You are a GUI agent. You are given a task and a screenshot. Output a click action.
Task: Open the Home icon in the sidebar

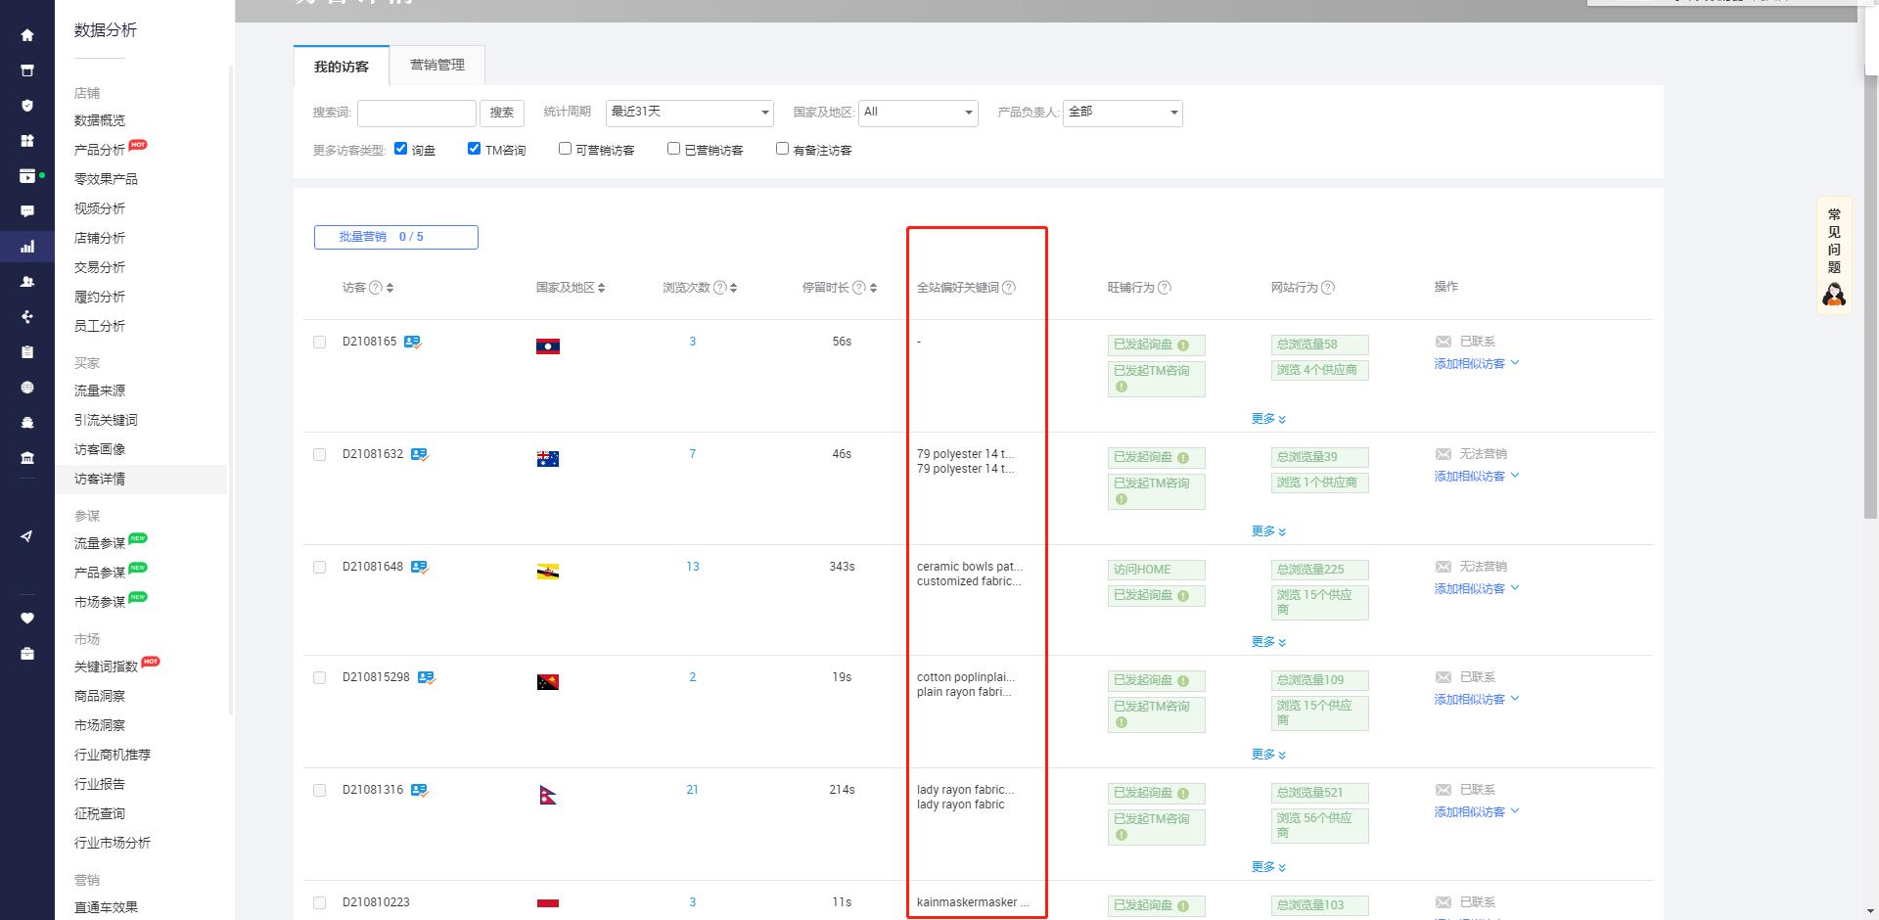[x=27, y=34]
